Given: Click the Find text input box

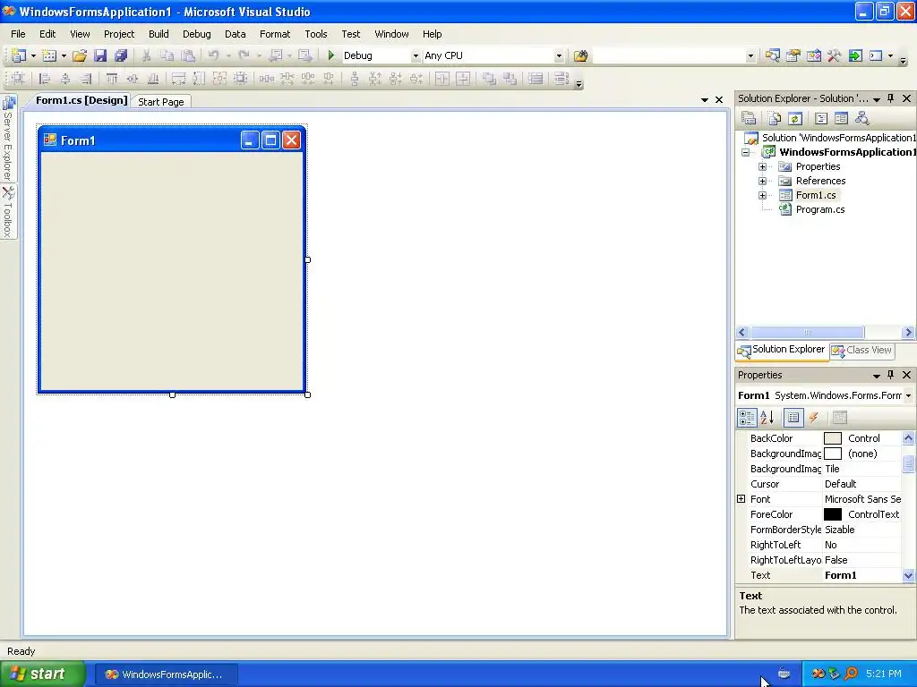Looking at the screenshot, I should pyautogui.click(x=668, y=55).
